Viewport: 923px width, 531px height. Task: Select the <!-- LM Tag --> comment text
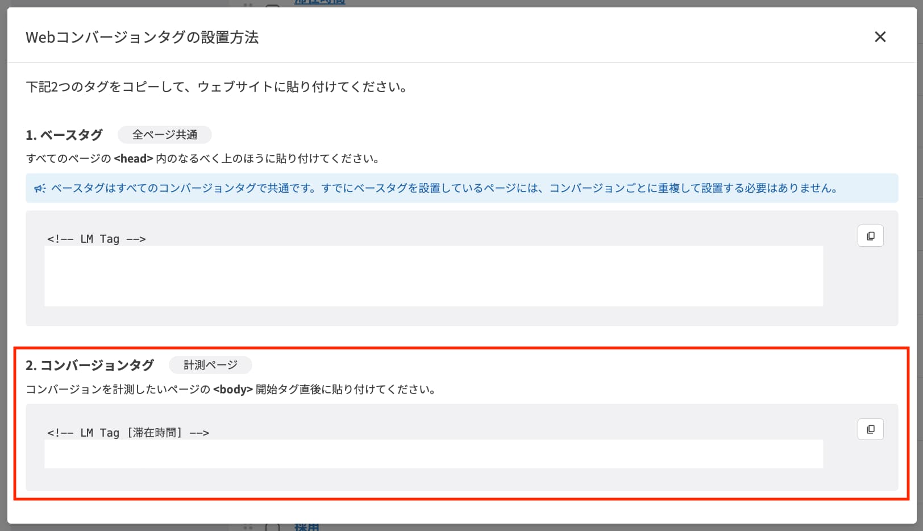[95, 239]
